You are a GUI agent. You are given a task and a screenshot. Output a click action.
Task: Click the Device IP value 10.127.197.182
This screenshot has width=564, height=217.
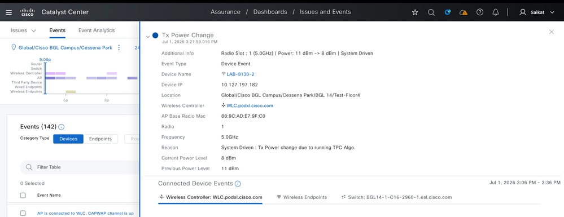tap(239, 85)
